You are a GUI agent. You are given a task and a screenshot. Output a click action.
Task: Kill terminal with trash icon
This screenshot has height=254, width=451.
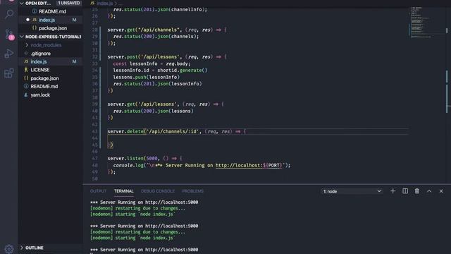point(416,191)
